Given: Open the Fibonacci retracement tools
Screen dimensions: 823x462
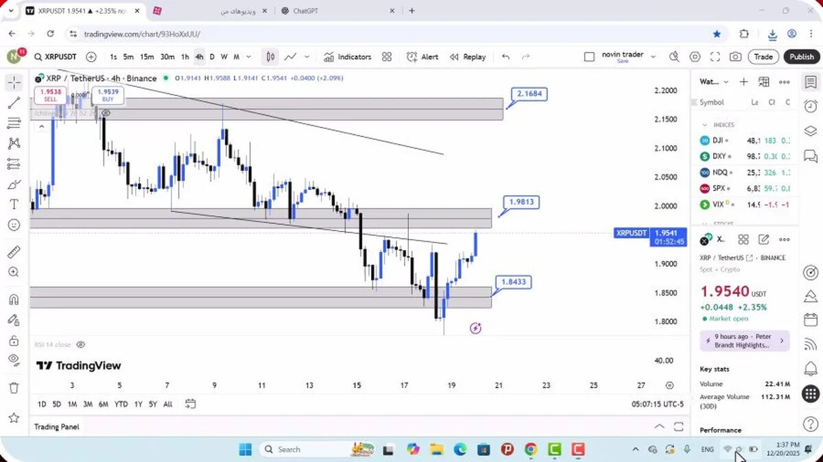Looking at the screenshot, I should coord(14,123).
